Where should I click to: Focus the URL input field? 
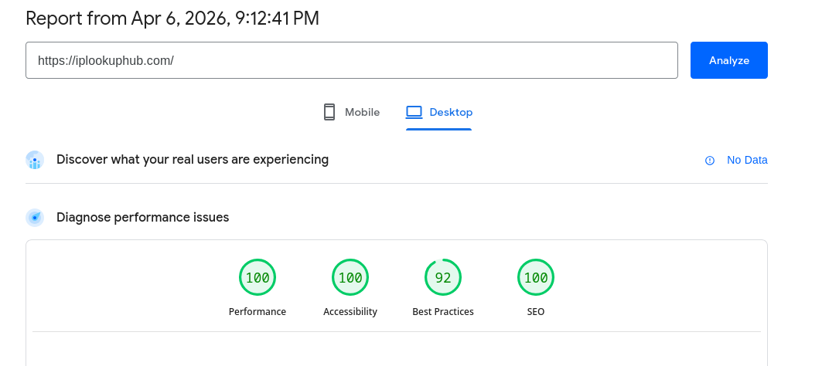[x=352, y=60]
